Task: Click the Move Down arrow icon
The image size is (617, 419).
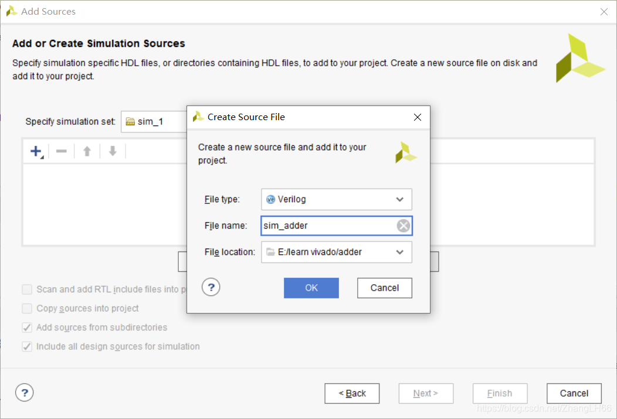Action: click(113, 151)
